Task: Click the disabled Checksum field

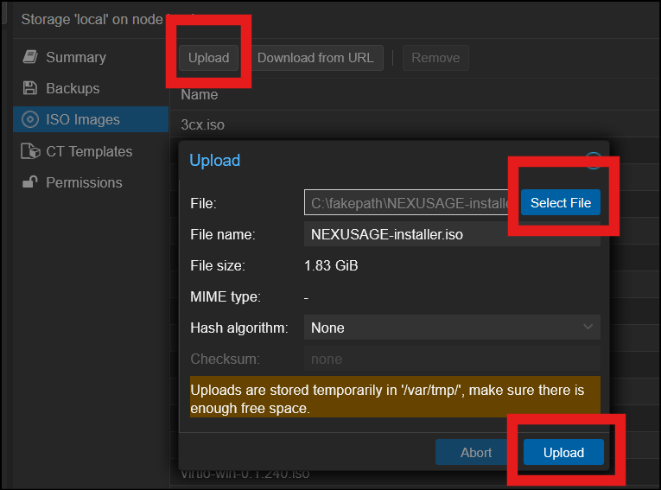Action: [451, 359]
